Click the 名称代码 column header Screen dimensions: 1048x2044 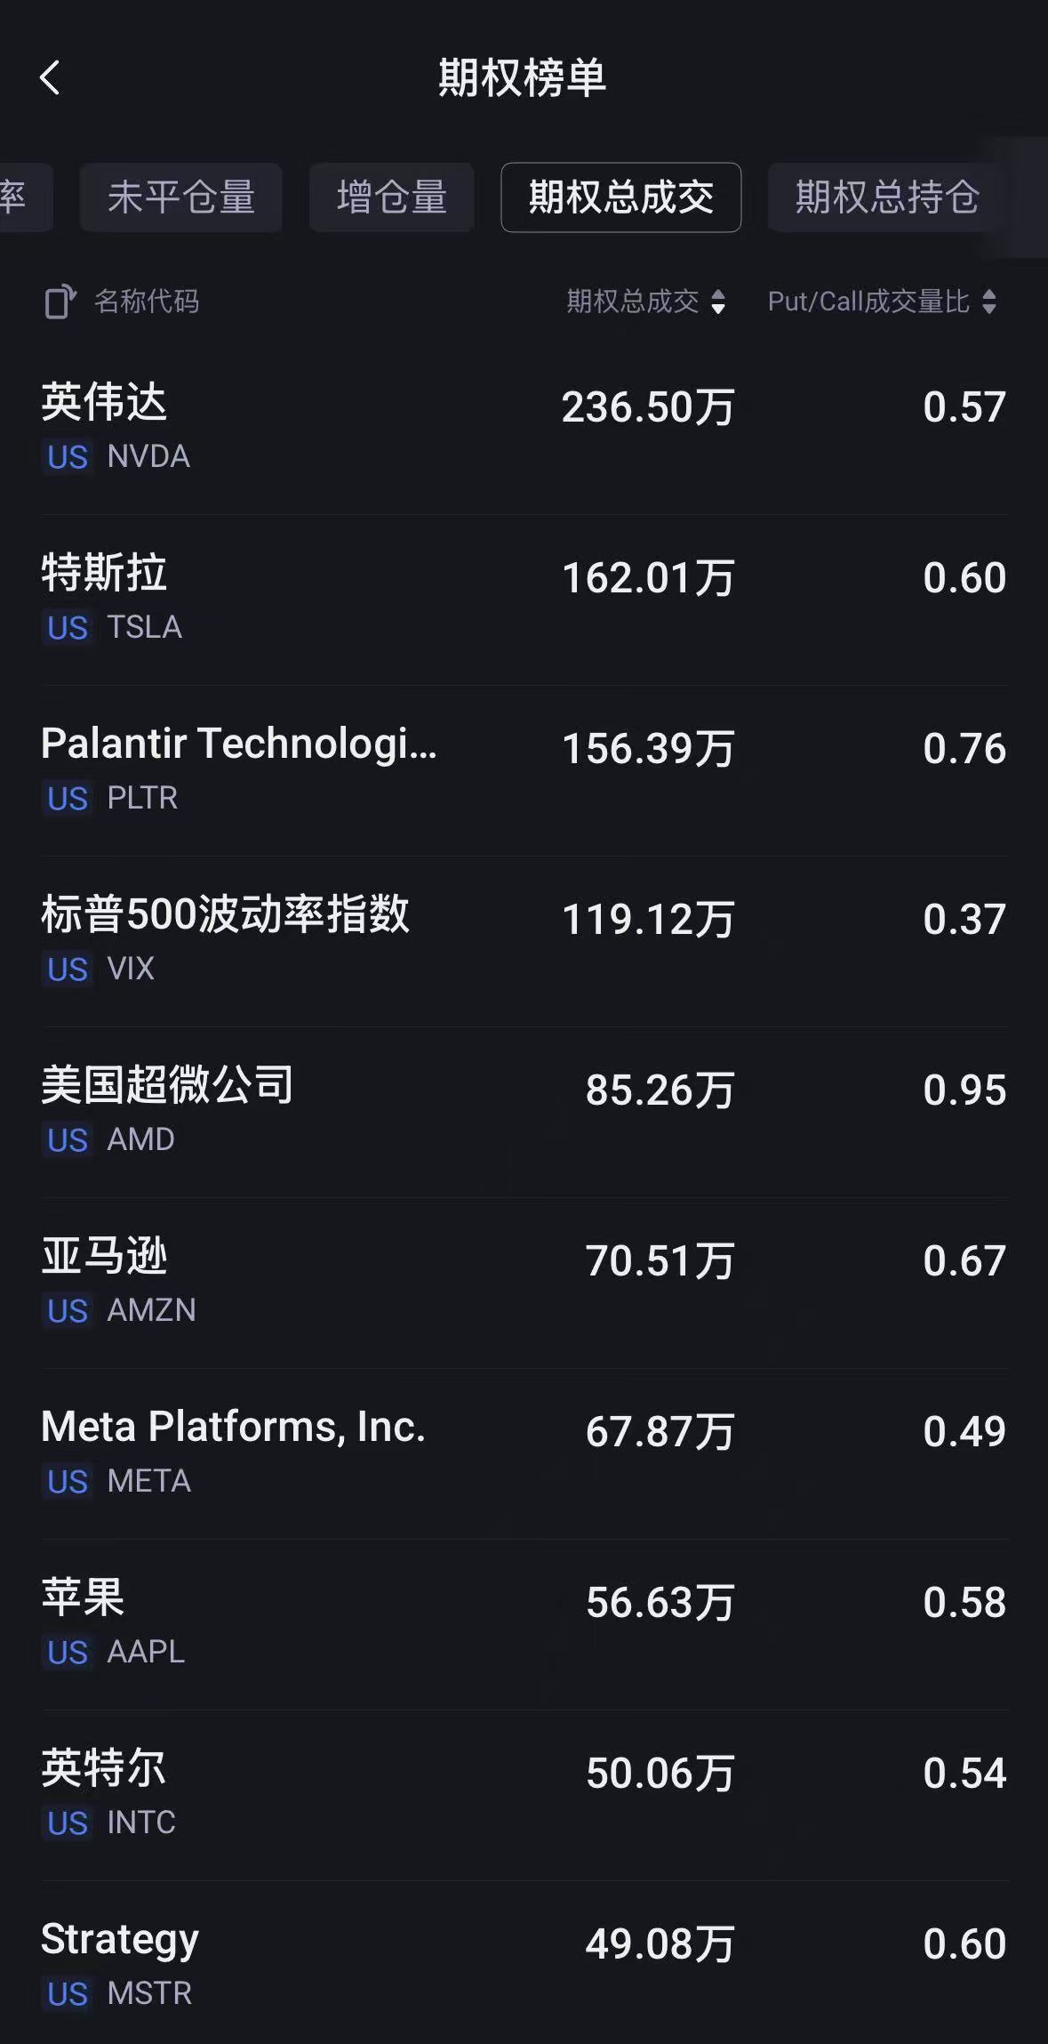(x=147, y=302)
